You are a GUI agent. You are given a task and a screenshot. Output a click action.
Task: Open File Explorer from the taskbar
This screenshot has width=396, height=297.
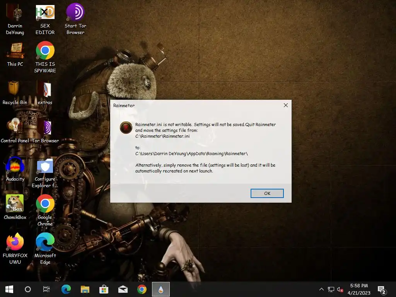point(85,289)
